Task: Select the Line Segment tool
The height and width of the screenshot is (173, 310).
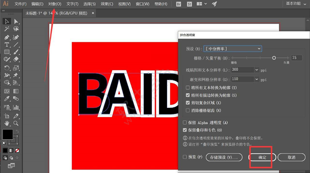Action: [16, 45]
